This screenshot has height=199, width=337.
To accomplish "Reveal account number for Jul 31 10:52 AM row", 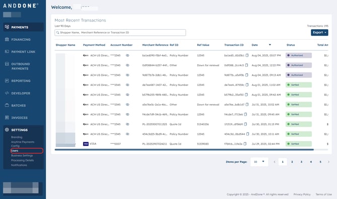I will click(x=127, y=105).
